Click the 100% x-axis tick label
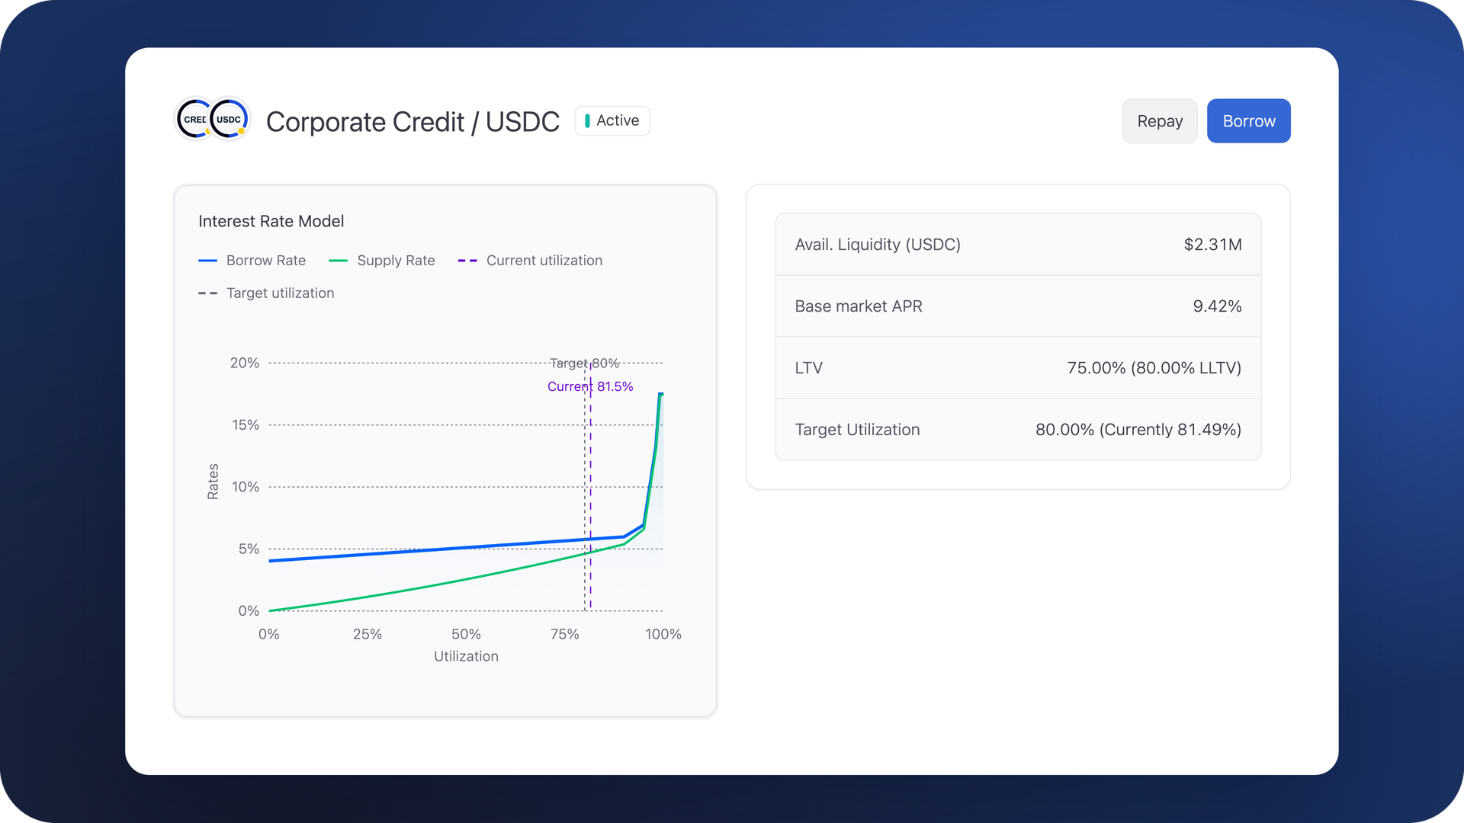 (663, 634)
